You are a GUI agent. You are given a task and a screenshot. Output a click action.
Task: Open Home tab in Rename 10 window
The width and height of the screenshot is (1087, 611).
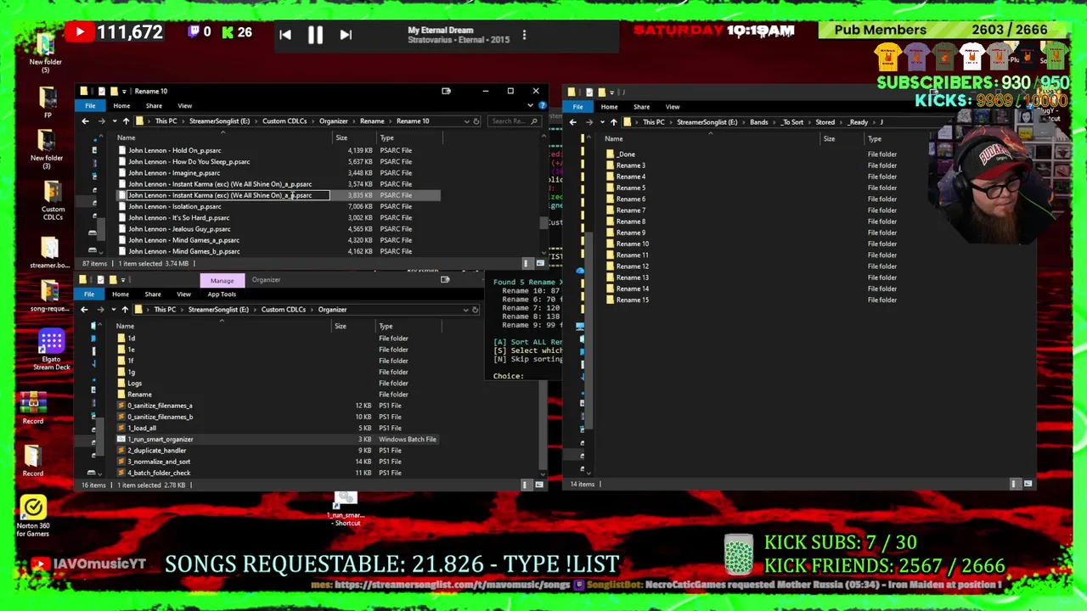coord(121,106)
